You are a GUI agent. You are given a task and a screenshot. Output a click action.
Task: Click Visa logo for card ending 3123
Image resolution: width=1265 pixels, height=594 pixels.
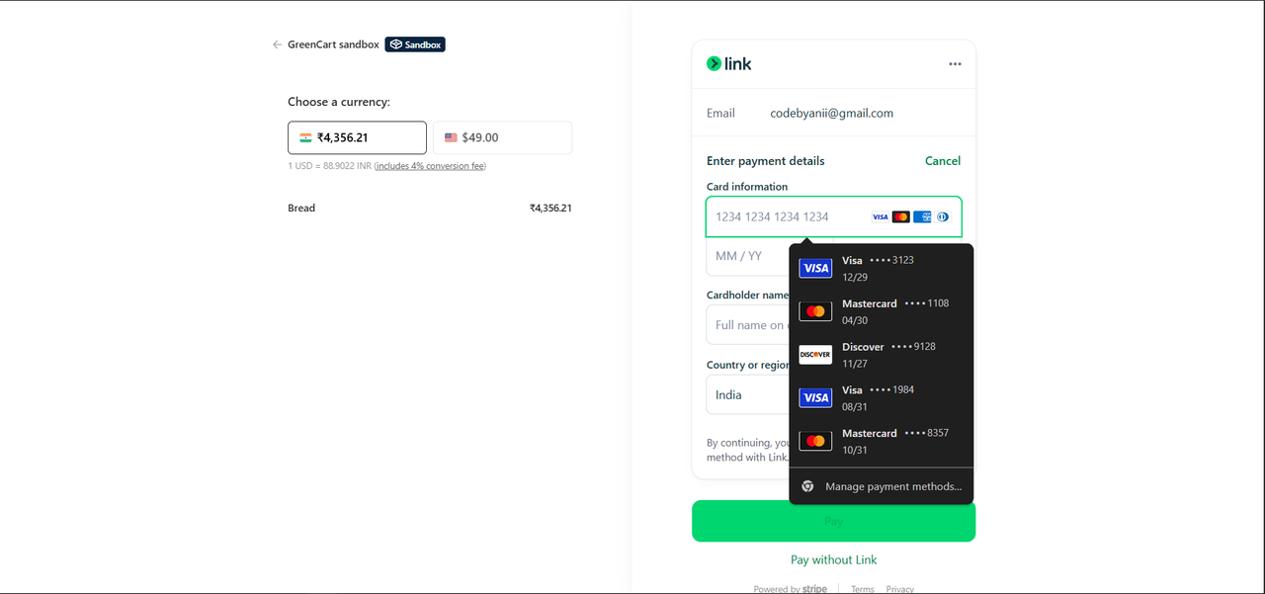click(x=815, y=268)
